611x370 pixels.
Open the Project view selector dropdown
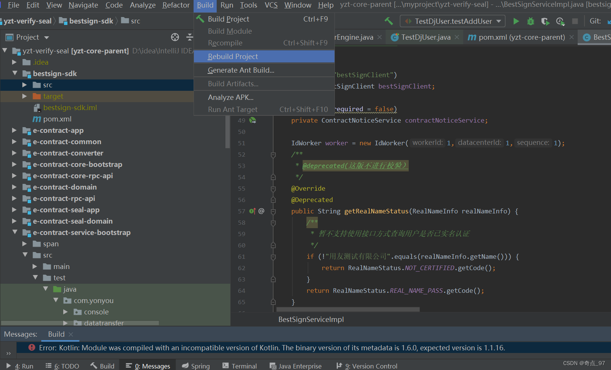47,37
